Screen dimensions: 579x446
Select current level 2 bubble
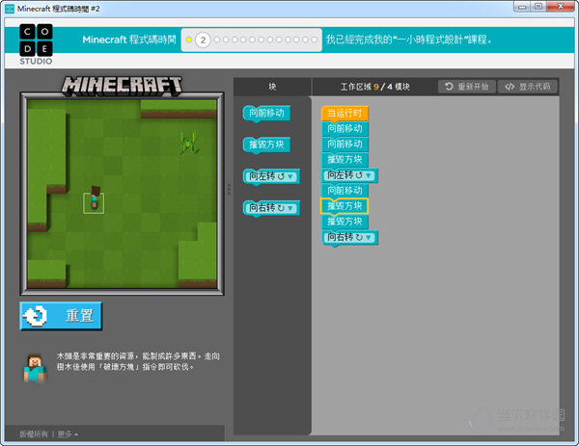coord(203,39)
